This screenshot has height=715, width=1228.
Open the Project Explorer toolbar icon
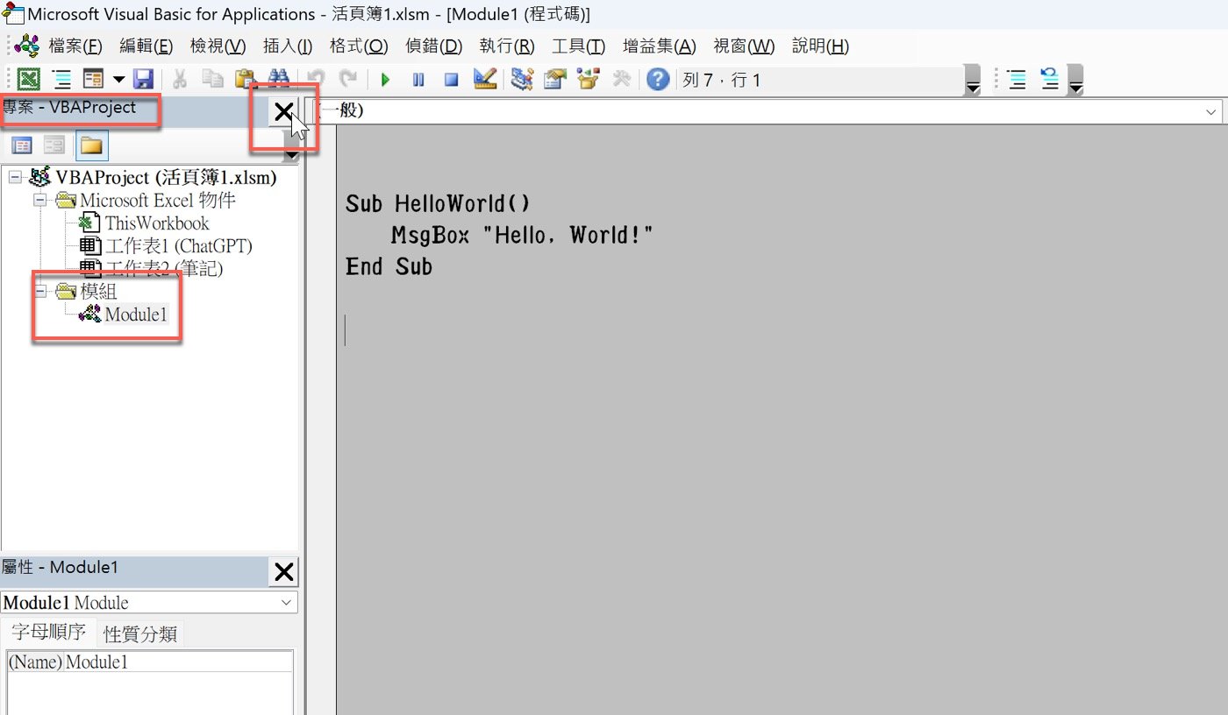(x=523, y=80)
